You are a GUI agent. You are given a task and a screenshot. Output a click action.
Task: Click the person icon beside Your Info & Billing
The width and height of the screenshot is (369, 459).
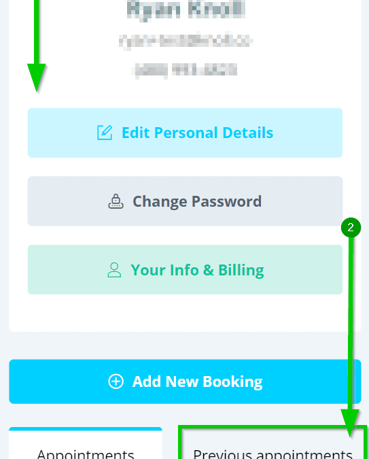point(114,270)
